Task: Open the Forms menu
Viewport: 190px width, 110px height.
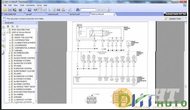Action: coord(39,5)
